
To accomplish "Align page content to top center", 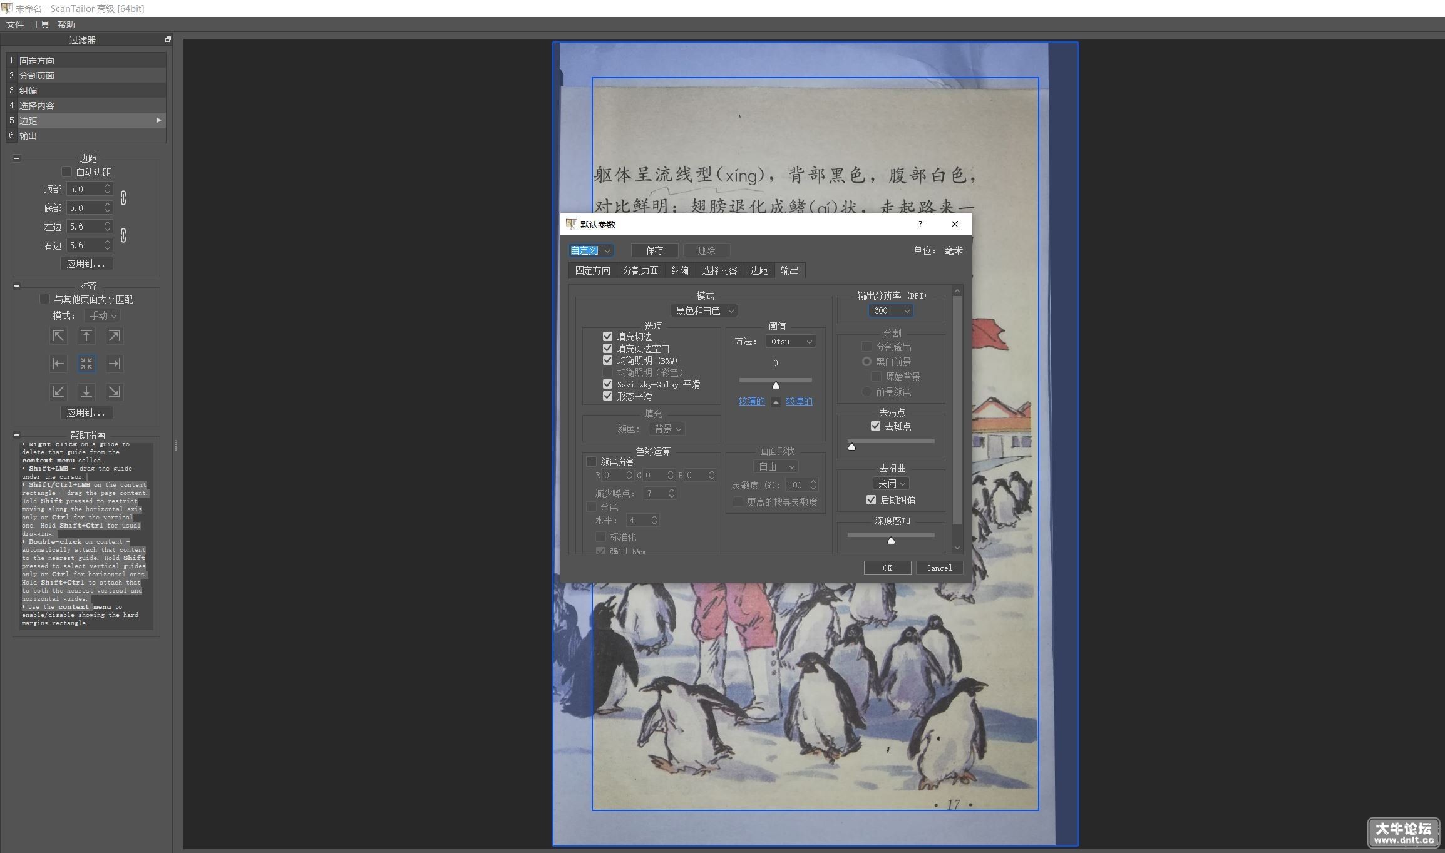I will point(86,336).
